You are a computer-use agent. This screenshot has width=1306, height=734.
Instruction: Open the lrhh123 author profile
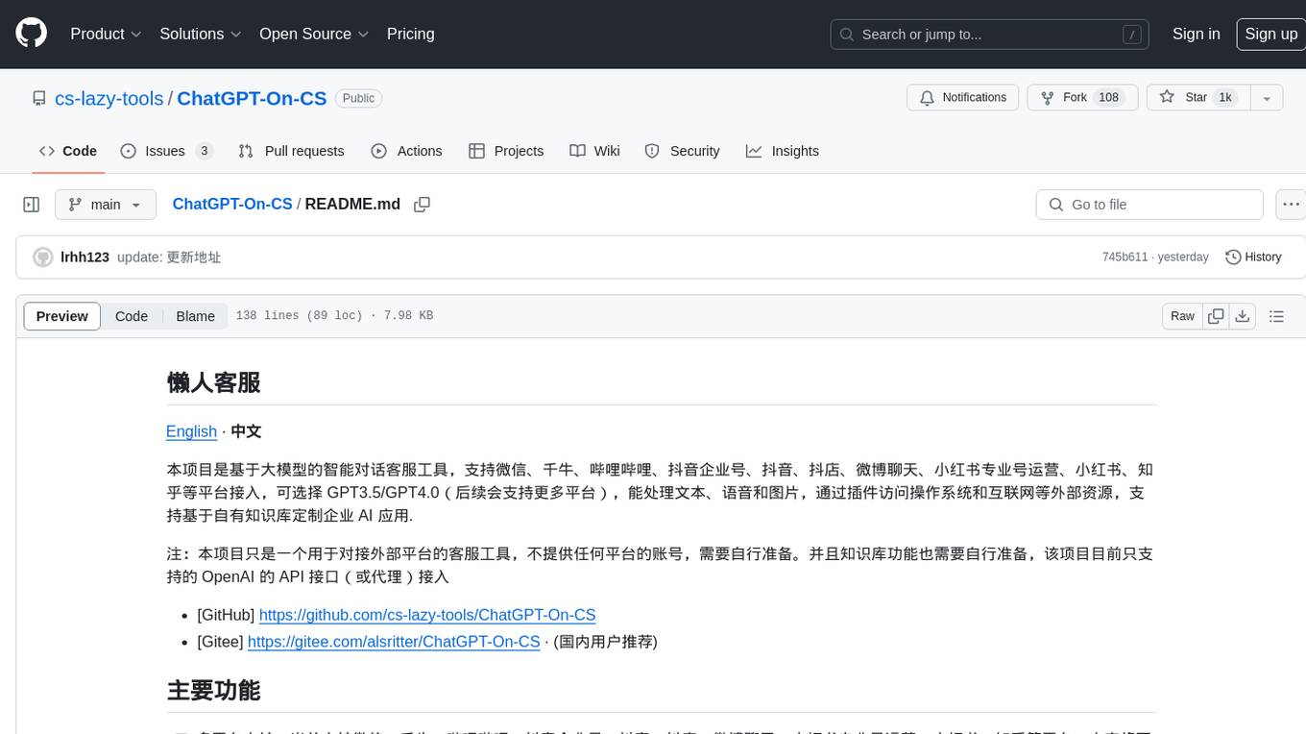85,257
